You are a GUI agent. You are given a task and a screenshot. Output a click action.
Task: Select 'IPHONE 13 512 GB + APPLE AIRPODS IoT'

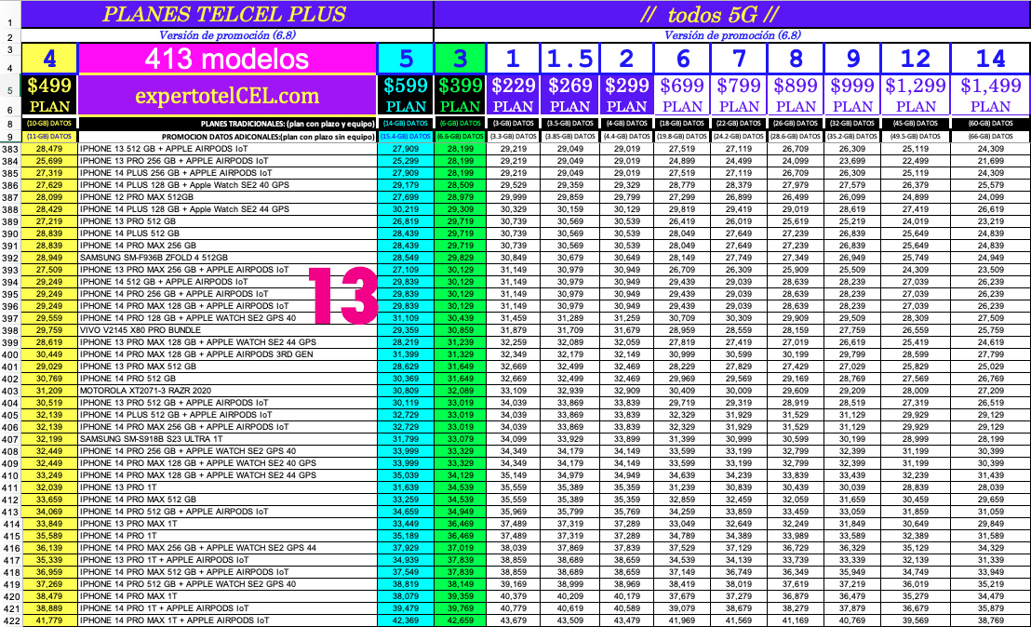coord(227,149)
